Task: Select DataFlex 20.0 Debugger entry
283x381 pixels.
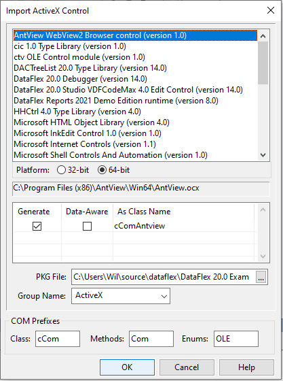Action: pyautogui.click(x=81, y=79)
